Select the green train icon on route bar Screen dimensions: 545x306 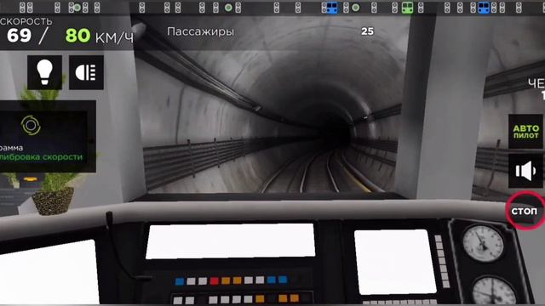coord(407,8)
